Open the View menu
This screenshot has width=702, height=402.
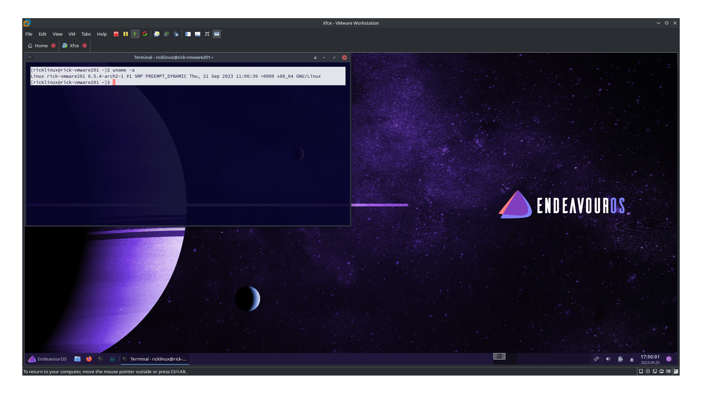pos(58,34)
